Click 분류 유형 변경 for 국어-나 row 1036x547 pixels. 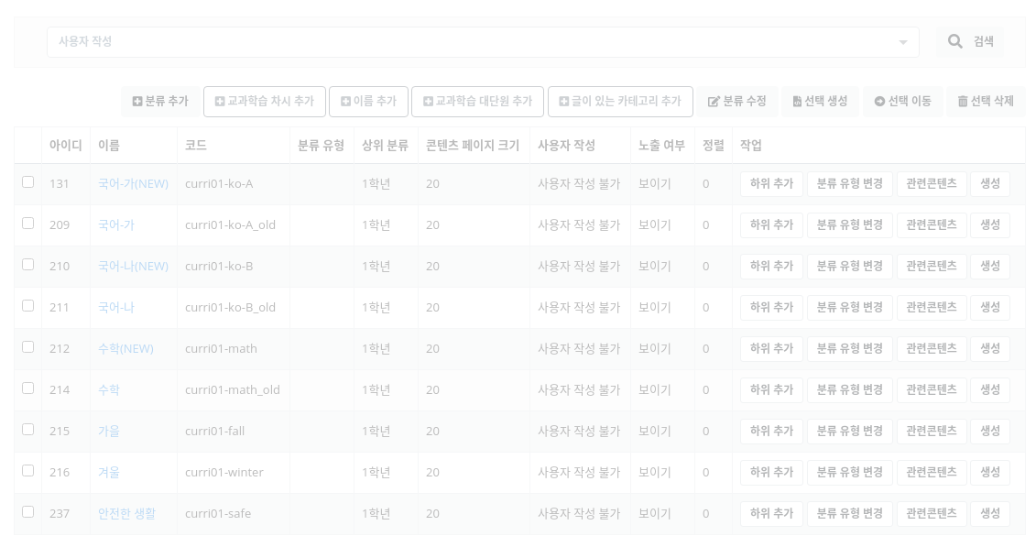(x=849, y=308)
